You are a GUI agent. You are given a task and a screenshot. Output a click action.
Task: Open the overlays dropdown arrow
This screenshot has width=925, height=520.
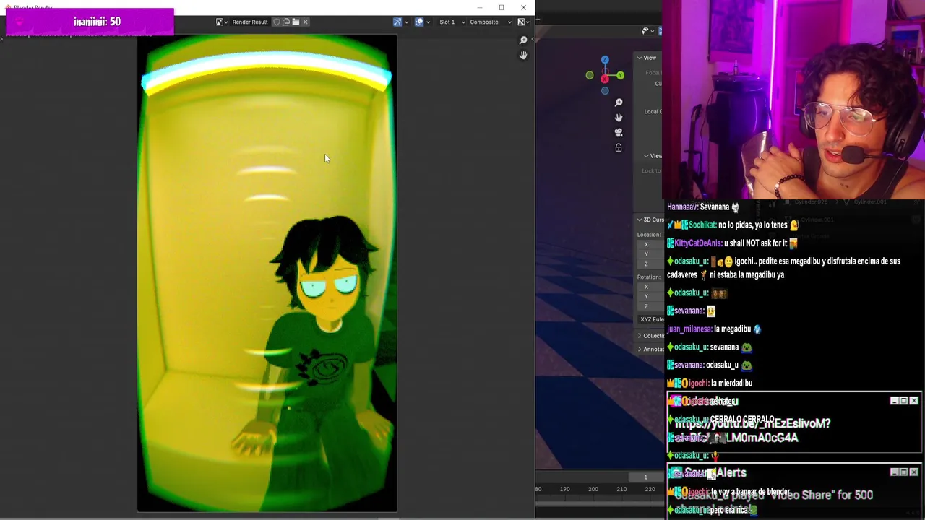428,22
